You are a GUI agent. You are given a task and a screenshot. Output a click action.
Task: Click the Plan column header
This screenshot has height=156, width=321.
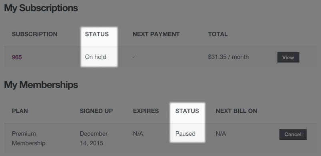point(20,111)
